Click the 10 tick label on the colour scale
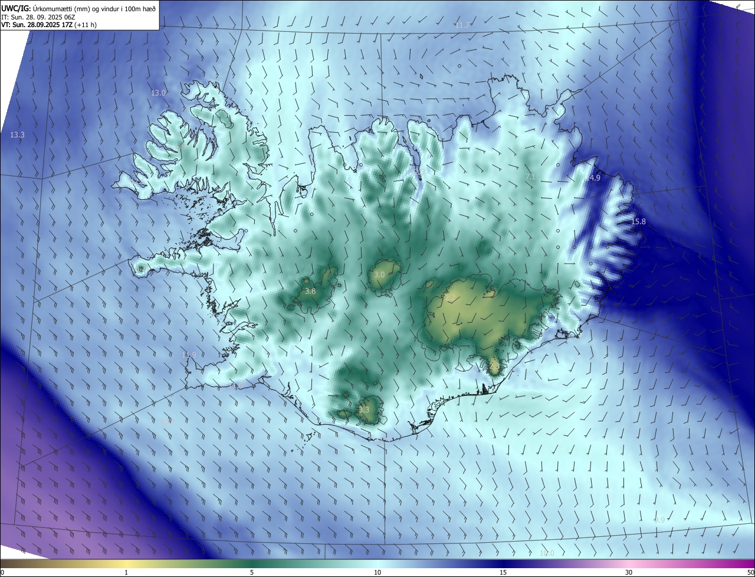 (x=377, y=572)
